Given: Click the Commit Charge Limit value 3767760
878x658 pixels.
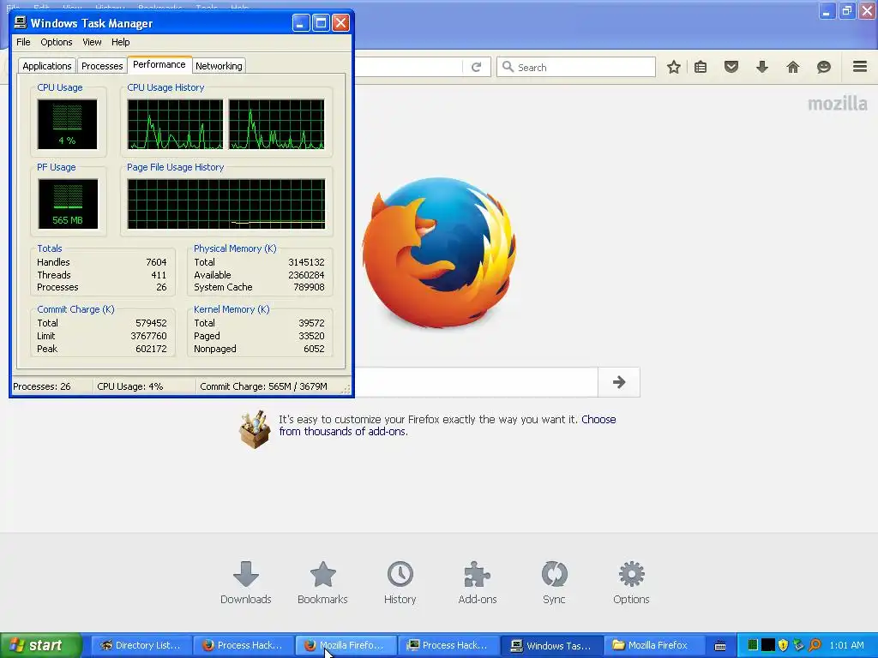Looking at the screenshot, I should (148, 336).
